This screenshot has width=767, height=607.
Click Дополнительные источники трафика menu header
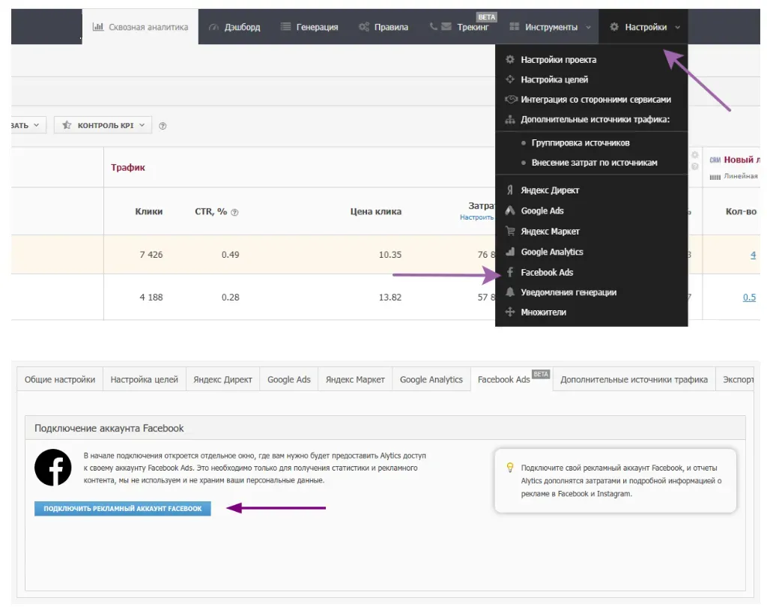595,119
